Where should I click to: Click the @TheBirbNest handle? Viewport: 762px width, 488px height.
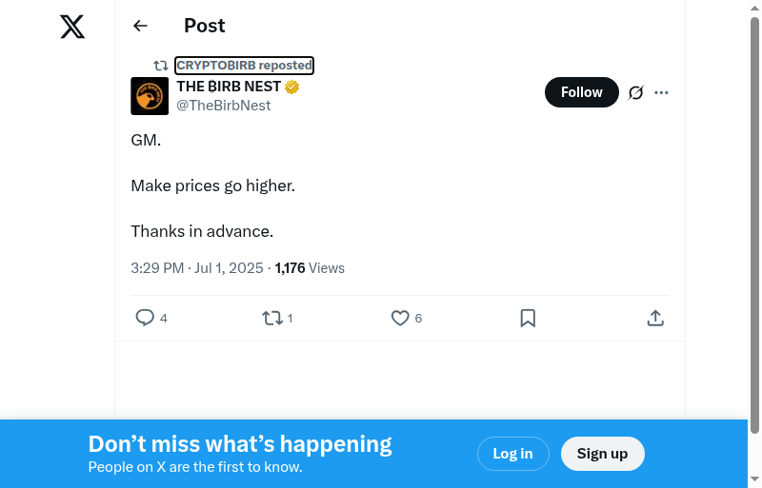224,106
